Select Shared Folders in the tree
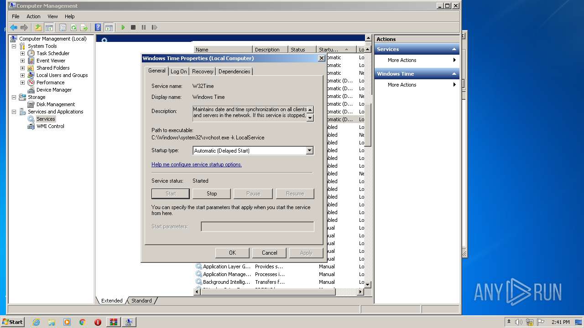 [53, 68]
